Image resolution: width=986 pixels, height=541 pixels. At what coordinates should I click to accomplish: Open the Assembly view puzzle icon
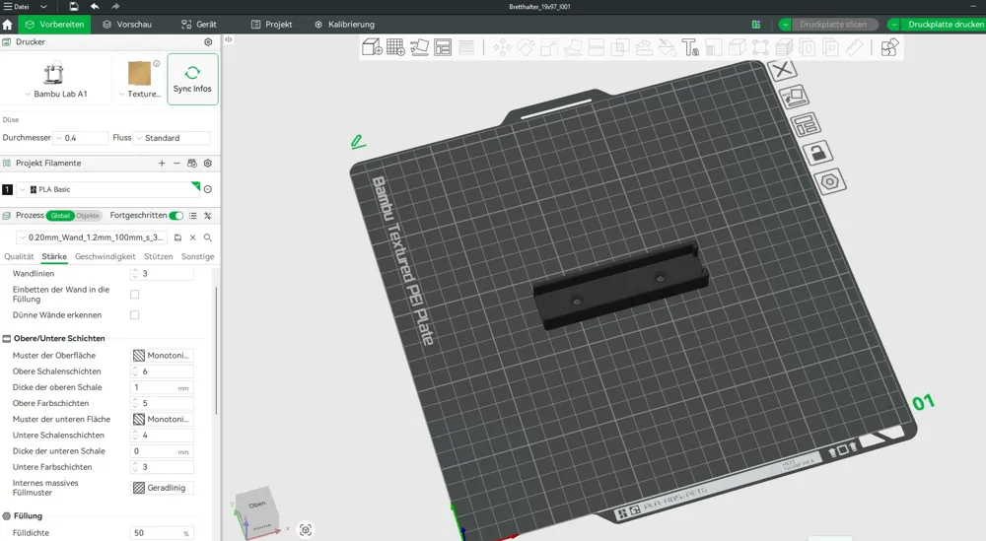889,47
